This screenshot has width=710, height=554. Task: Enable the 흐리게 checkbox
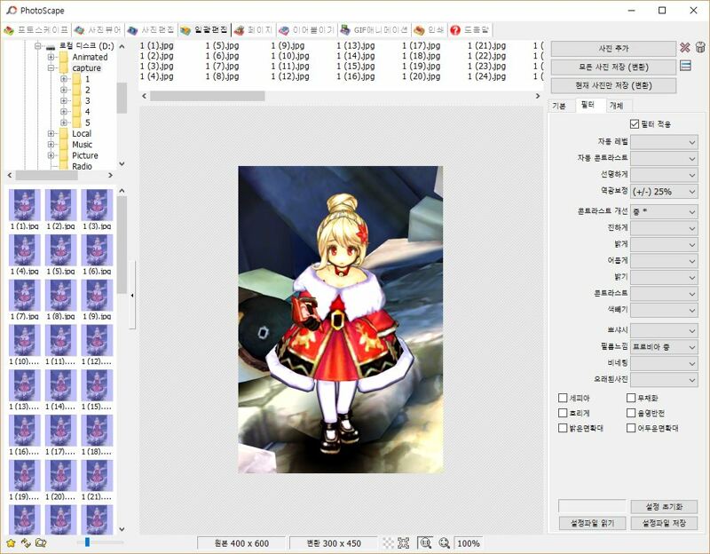click(563, 413)
